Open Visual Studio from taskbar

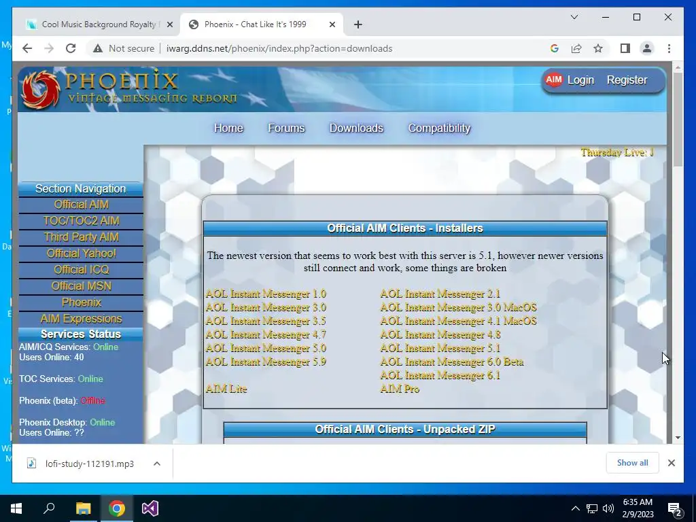150,508
